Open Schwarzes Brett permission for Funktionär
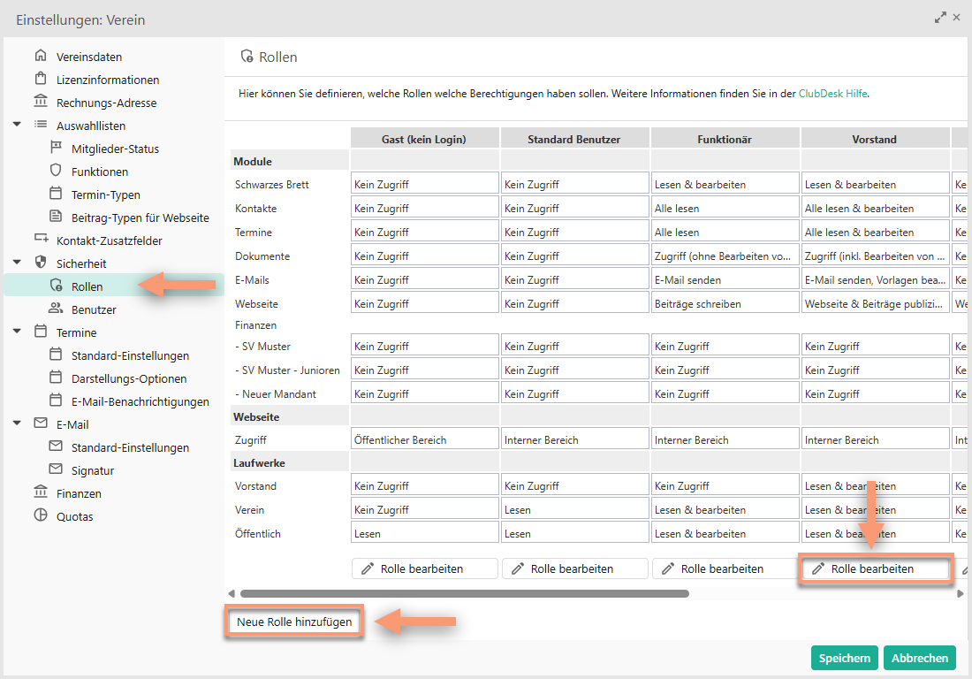Image resolution: width=972 pixels, height=679 pixels. coord(725,184)
